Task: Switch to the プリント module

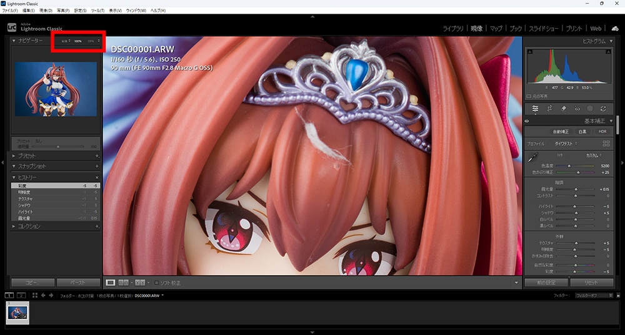Action: coord(574,29)
